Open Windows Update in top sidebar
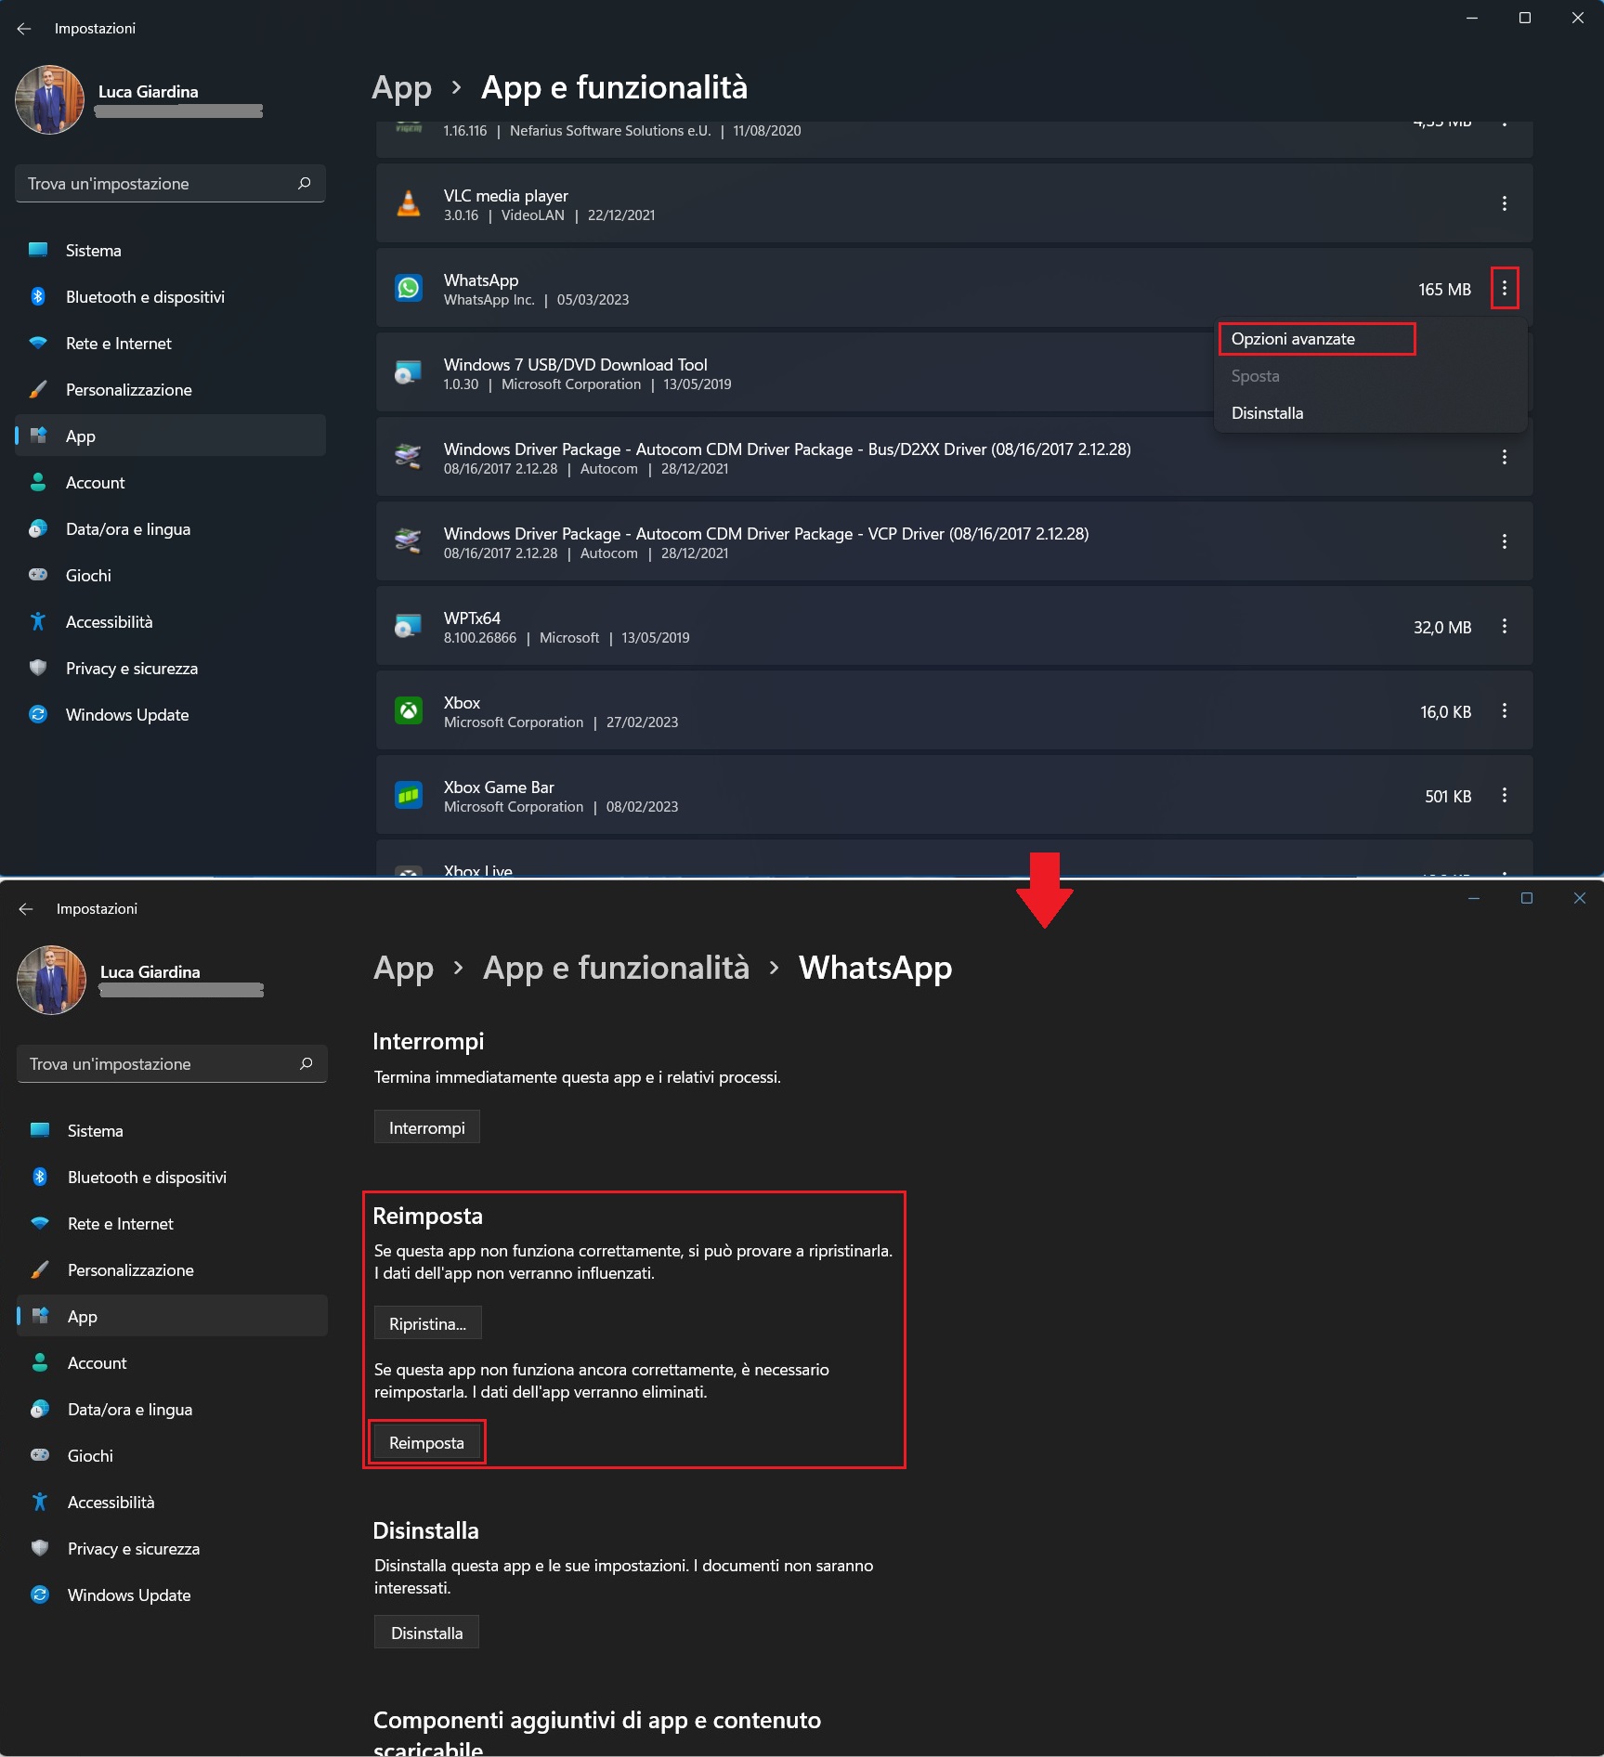This screenshot has height=1757, width=1604. coord(127,715)
